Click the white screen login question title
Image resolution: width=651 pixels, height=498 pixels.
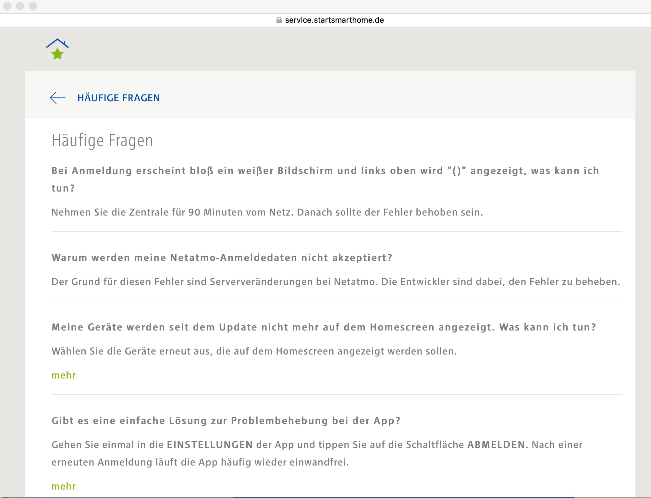[325, 171]
